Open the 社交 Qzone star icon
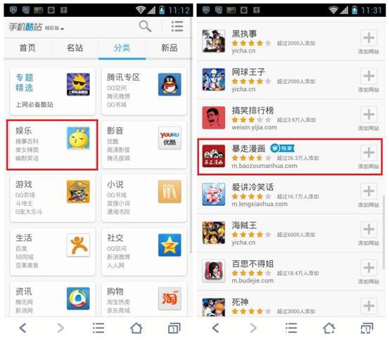This screenshot has width=389, height=343. click(170, 245)
